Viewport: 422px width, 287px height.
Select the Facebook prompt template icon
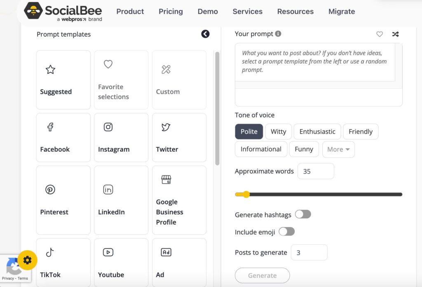(x=50, y=127)
